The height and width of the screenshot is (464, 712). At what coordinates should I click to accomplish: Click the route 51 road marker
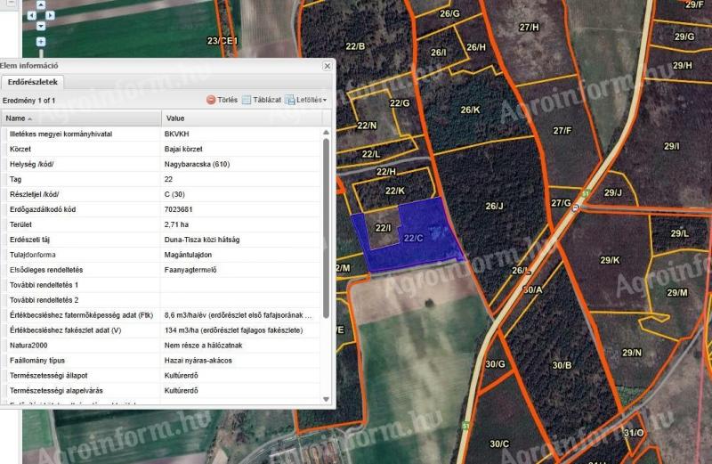click(585, 193)
